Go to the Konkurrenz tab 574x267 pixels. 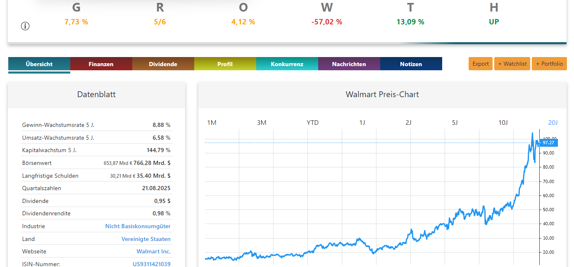[x=287, y=64]
